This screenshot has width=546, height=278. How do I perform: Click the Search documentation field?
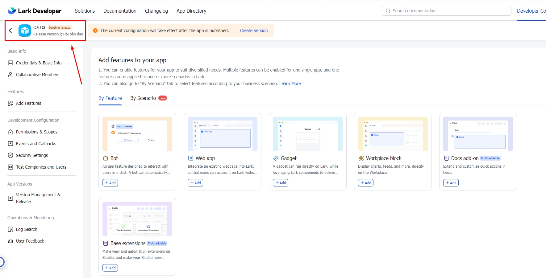coord(446,11)
